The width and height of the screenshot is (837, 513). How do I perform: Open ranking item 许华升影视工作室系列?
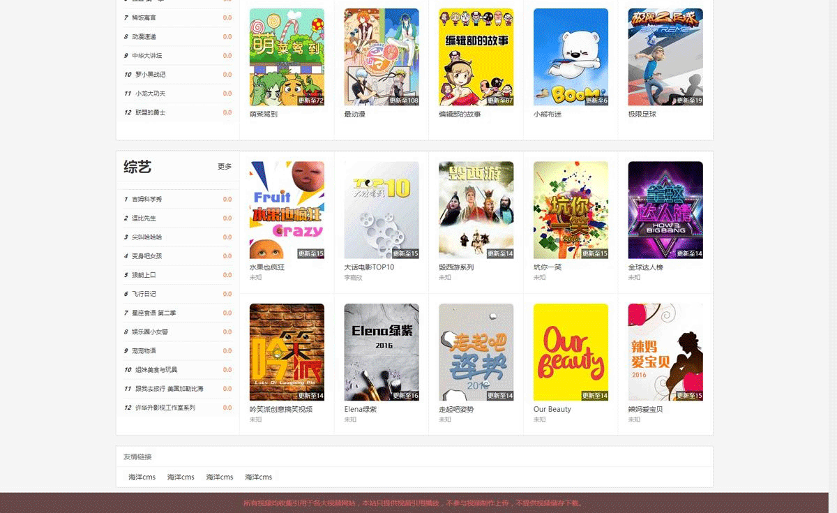[165, 407]
